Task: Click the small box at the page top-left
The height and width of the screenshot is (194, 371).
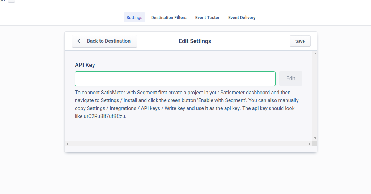Action: pos(12,1)
